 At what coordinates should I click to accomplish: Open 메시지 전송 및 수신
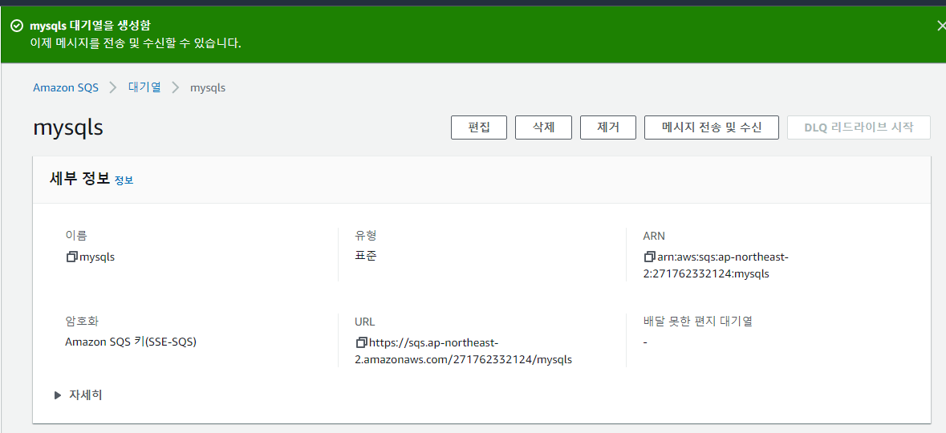point(712,127)
